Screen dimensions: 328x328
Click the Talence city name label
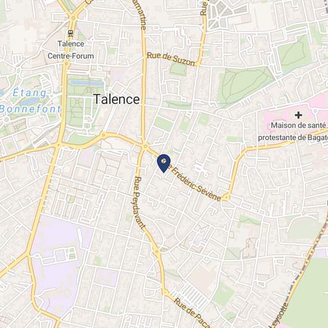pyautogui.click(x=116, y=99)
